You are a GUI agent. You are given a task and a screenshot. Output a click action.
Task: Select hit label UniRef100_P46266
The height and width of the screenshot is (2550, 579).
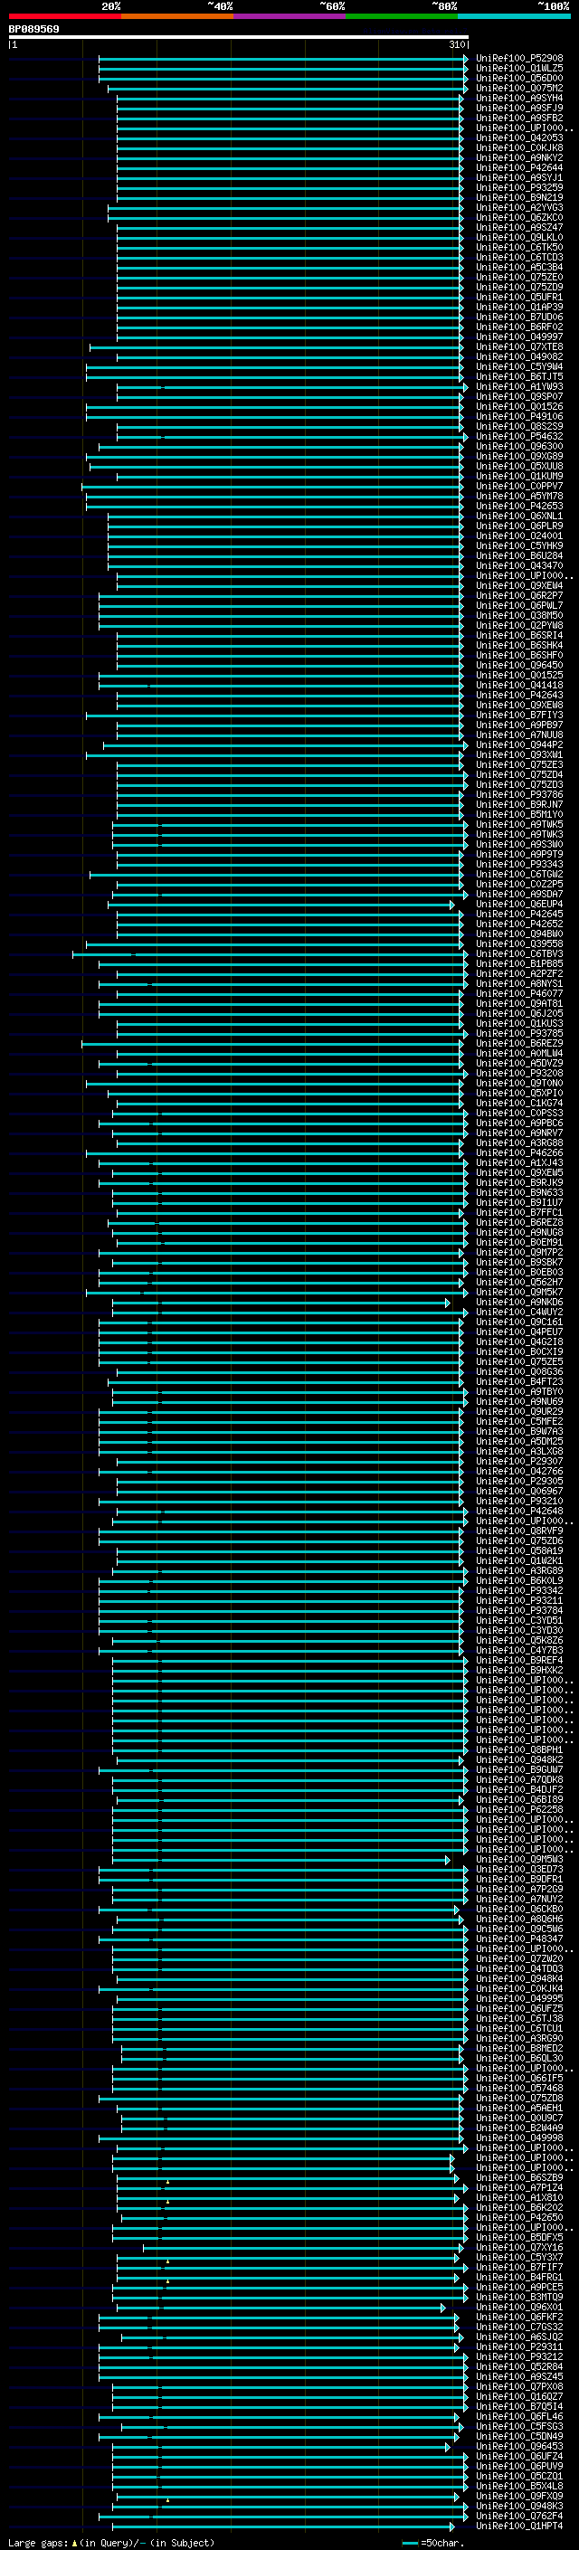click(519, 1152)
